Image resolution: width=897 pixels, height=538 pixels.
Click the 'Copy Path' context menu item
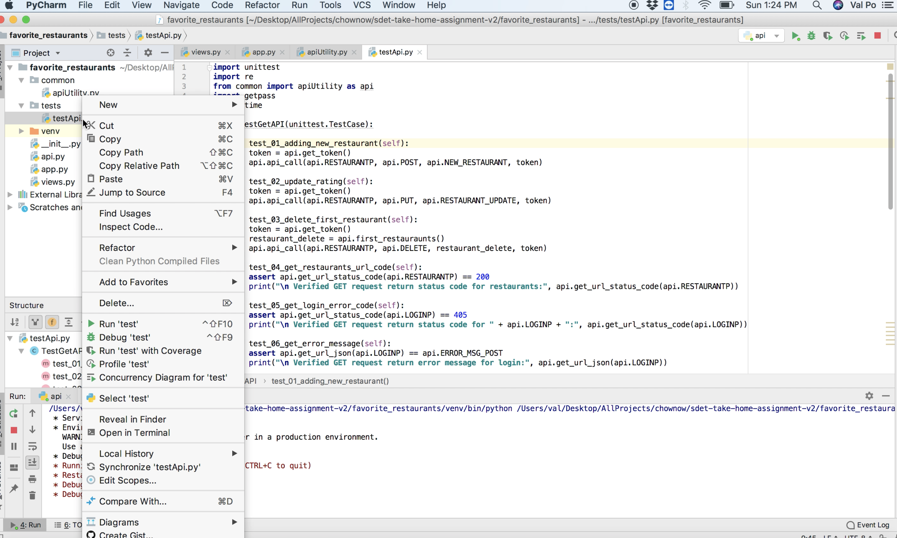(x=121, y=153)
